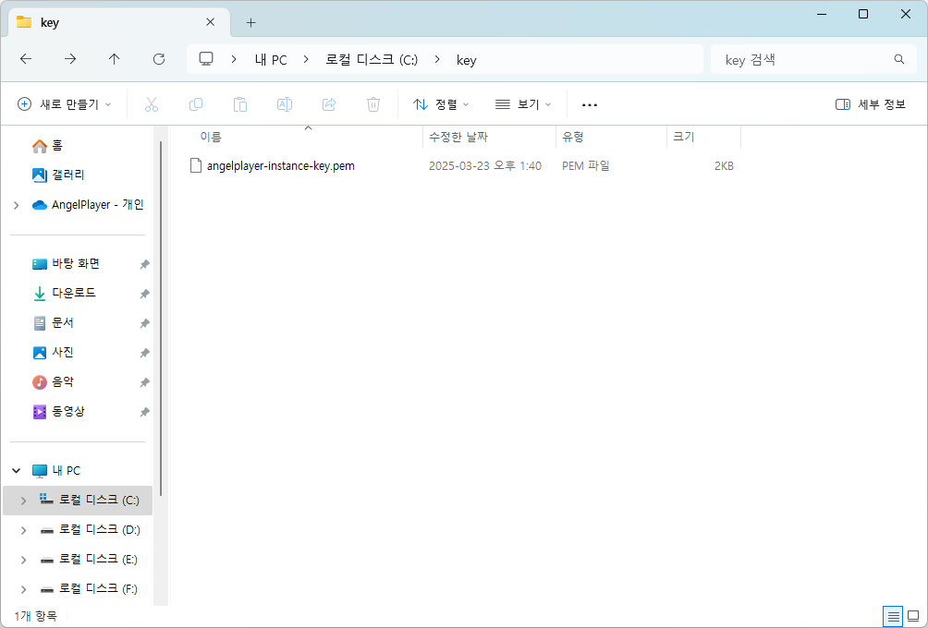Click the PEM 파일 type cell
Viewport: 928px width, 628px height.
pos(586,166)
